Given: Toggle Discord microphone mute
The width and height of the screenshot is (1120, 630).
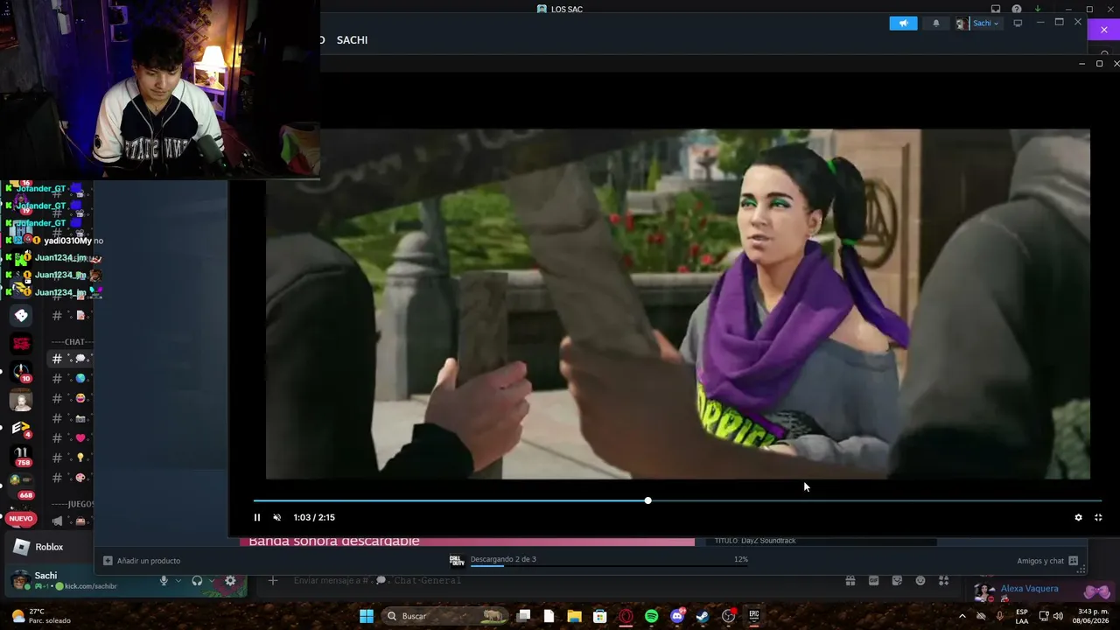Looking at the screenshot, I should [x=164, y=581].
